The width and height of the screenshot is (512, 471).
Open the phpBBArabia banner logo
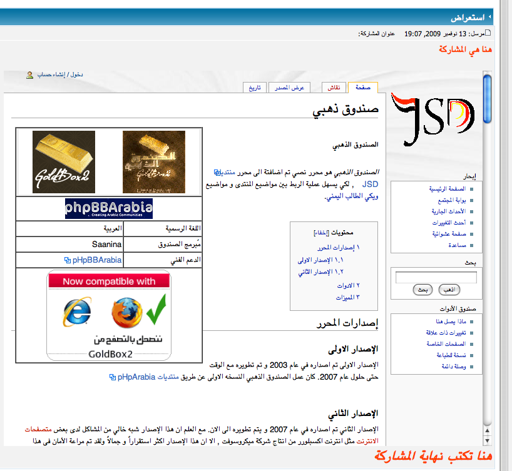(x=109, y=209)
